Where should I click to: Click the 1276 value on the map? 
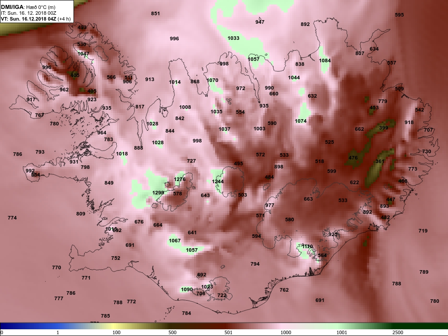(x=180, y=180)
